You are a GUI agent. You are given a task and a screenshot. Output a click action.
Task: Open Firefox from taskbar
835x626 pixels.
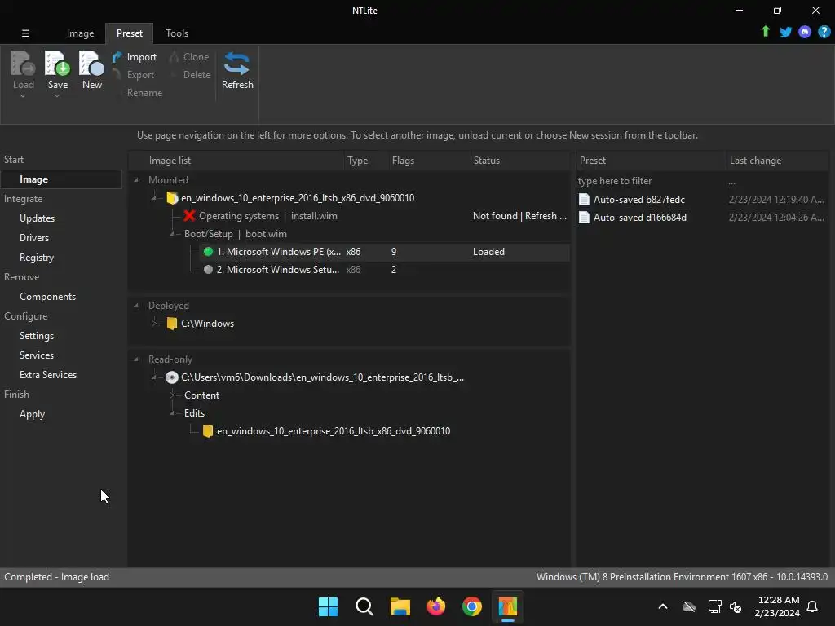tap(436, 606)
